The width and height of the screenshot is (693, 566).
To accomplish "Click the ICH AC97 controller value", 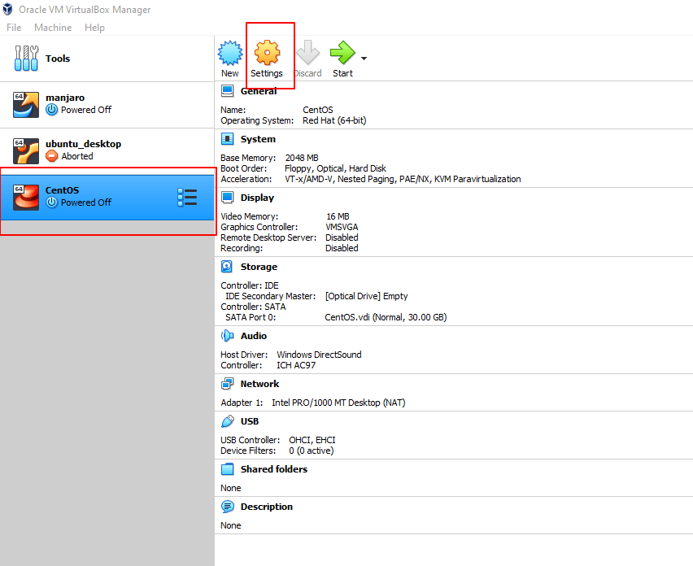I will pyautogui.click(x=296, y=365).
